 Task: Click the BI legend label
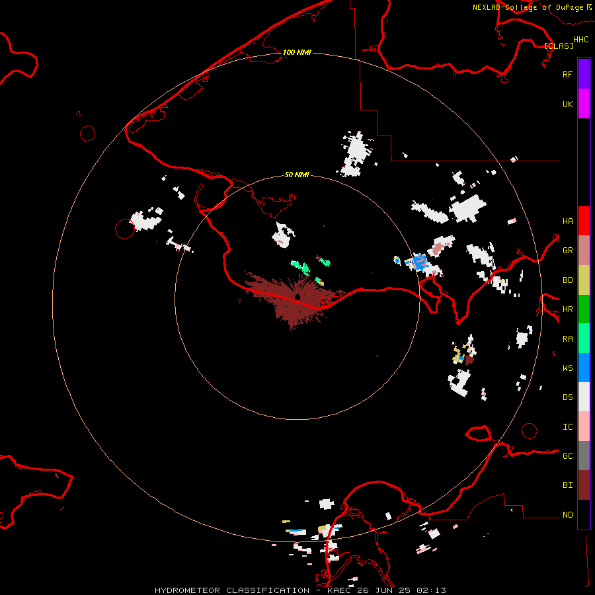tap(567, 485)
